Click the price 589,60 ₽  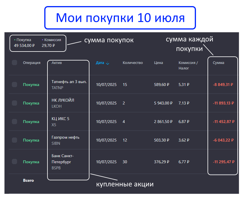coord(162,85)
